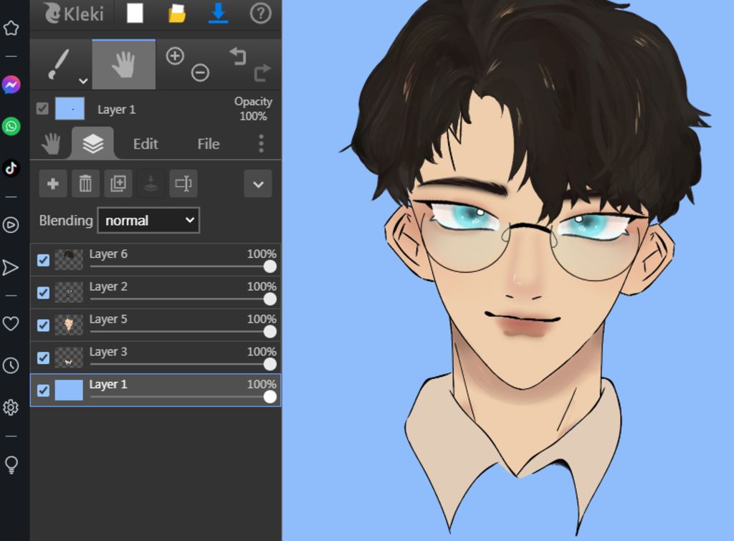Delete the selected layer with trash icon
The height and width of the screenshot is (541, 734).
point(85,183)
